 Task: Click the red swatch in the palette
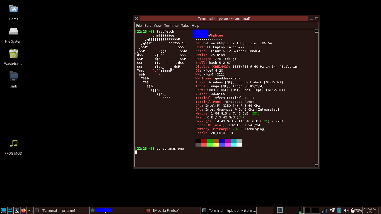(204, 141)
